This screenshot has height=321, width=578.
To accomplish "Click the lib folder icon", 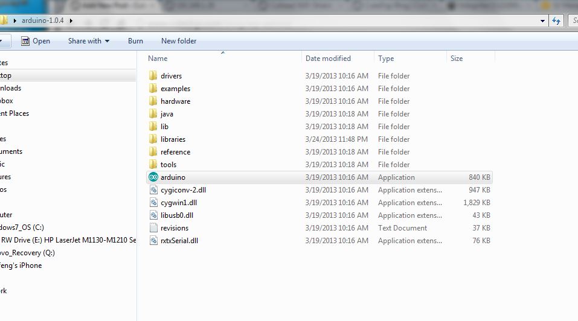I will point(153,127).
